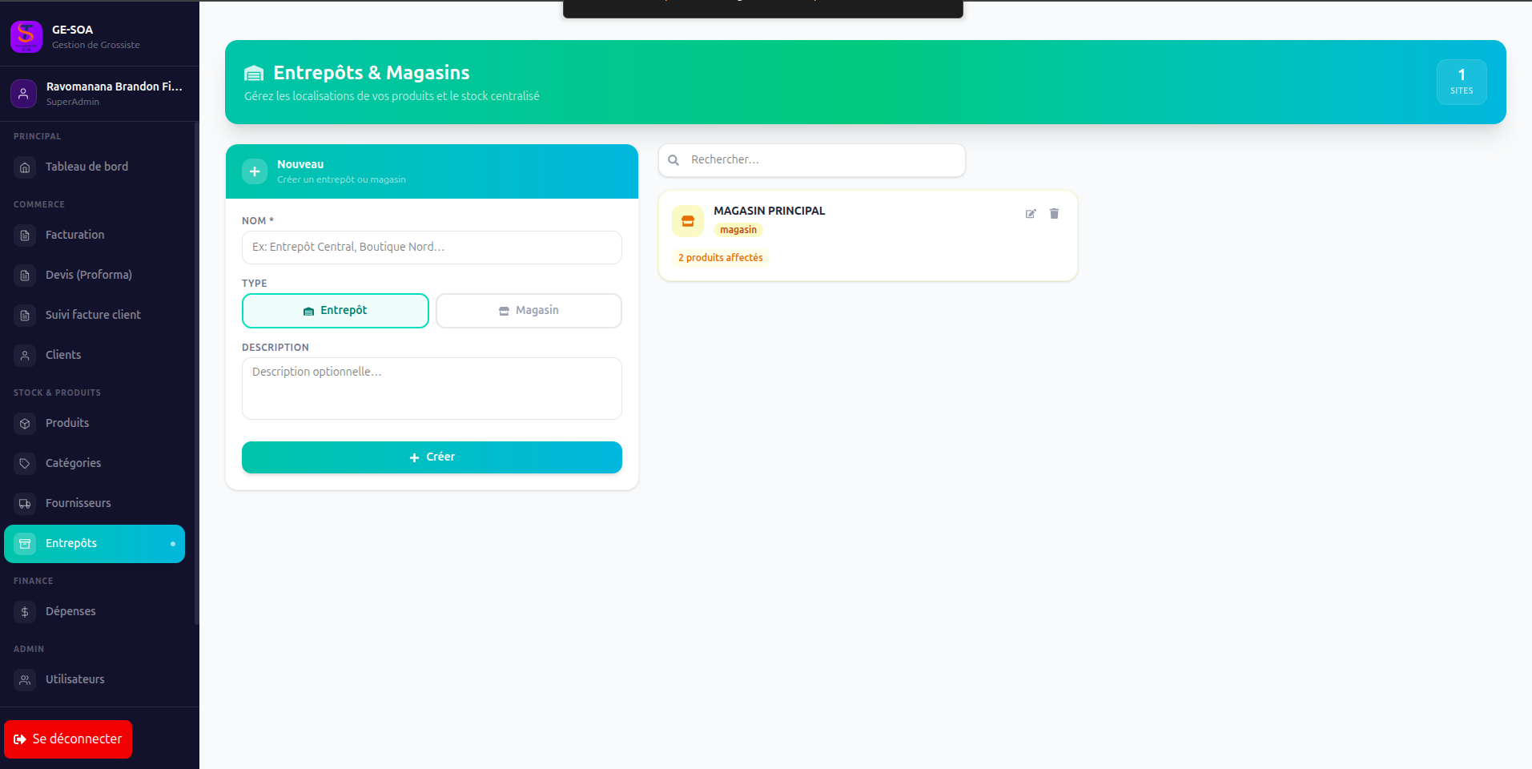Click the magnifier icon in the search box
The height and width of the screenshot is (769, 1532).
tap(674, 160)
